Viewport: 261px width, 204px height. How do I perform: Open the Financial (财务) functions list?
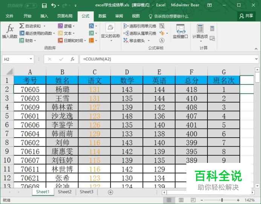[28, 40]
